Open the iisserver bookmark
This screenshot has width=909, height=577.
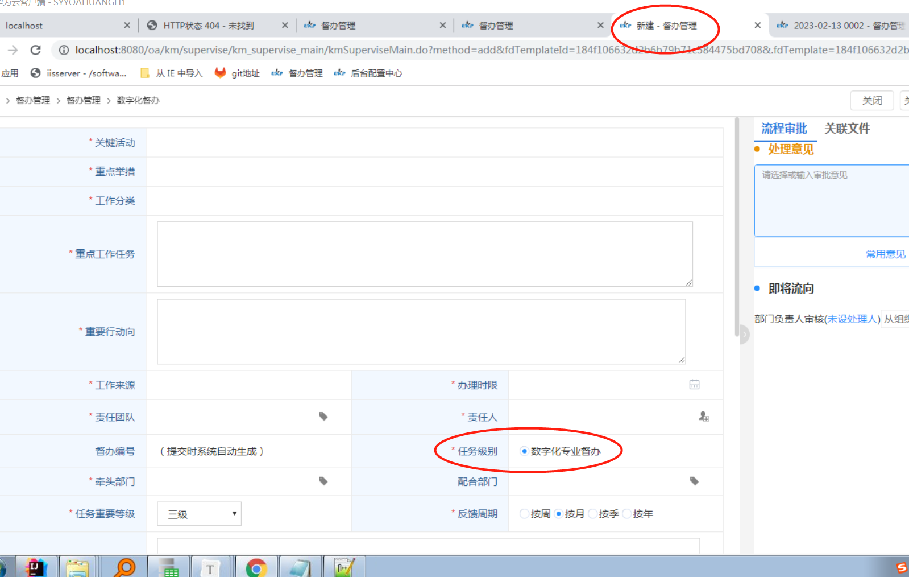[78, 73]
